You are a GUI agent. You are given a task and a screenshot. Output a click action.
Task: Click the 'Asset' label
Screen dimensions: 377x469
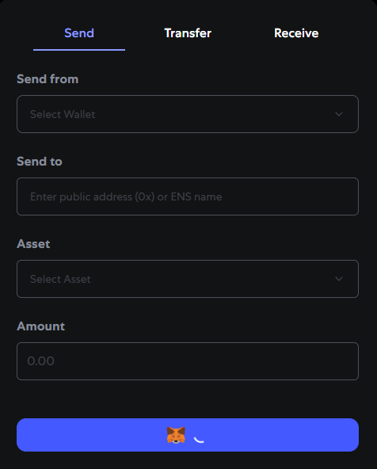33,244
